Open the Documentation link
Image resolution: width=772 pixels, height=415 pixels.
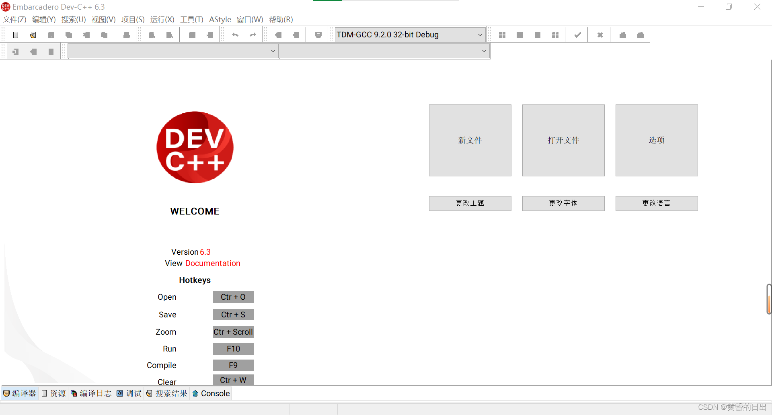click(213, 263)
